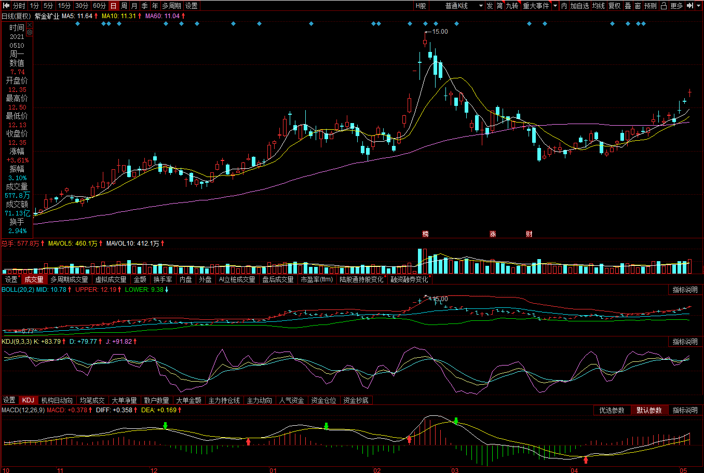Viewport: 704px width, 473px height.
Task: Switch to the 陆股通持股变化 tab
Action: (361, 279)
